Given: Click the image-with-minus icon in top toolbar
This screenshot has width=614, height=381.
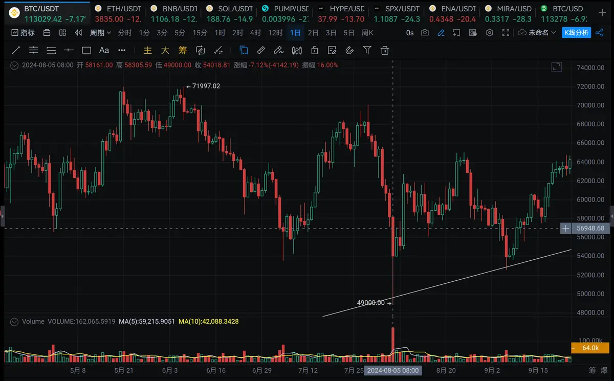Looking at the screenshot, I should tap(473, 33).
